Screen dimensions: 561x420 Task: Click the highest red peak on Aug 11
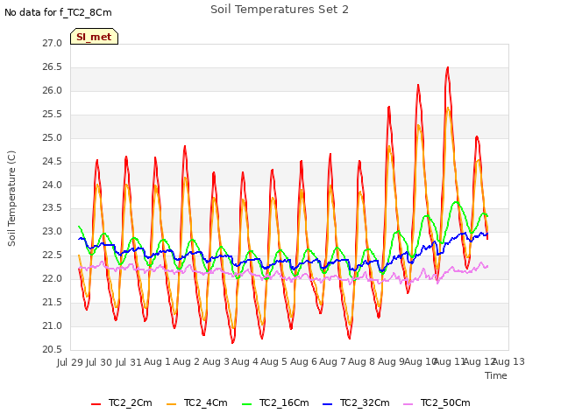click(x=448, y=67)
